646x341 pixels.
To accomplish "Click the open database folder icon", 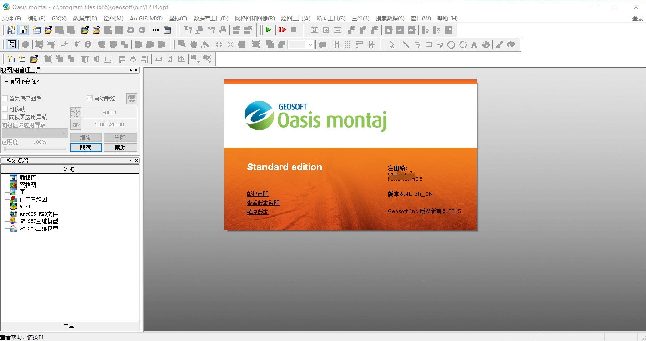I will 48,30.
